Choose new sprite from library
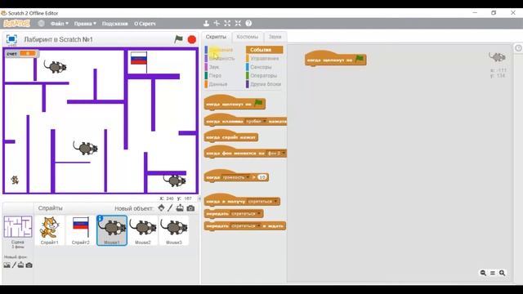 pos(161,208)
